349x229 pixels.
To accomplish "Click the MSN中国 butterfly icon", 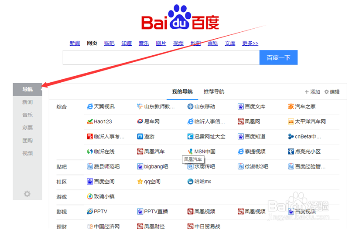I will tap(190, 152).
